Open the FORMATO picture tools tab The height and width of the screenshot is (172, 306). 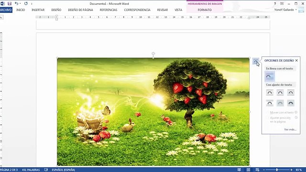(x=205, y=10)
